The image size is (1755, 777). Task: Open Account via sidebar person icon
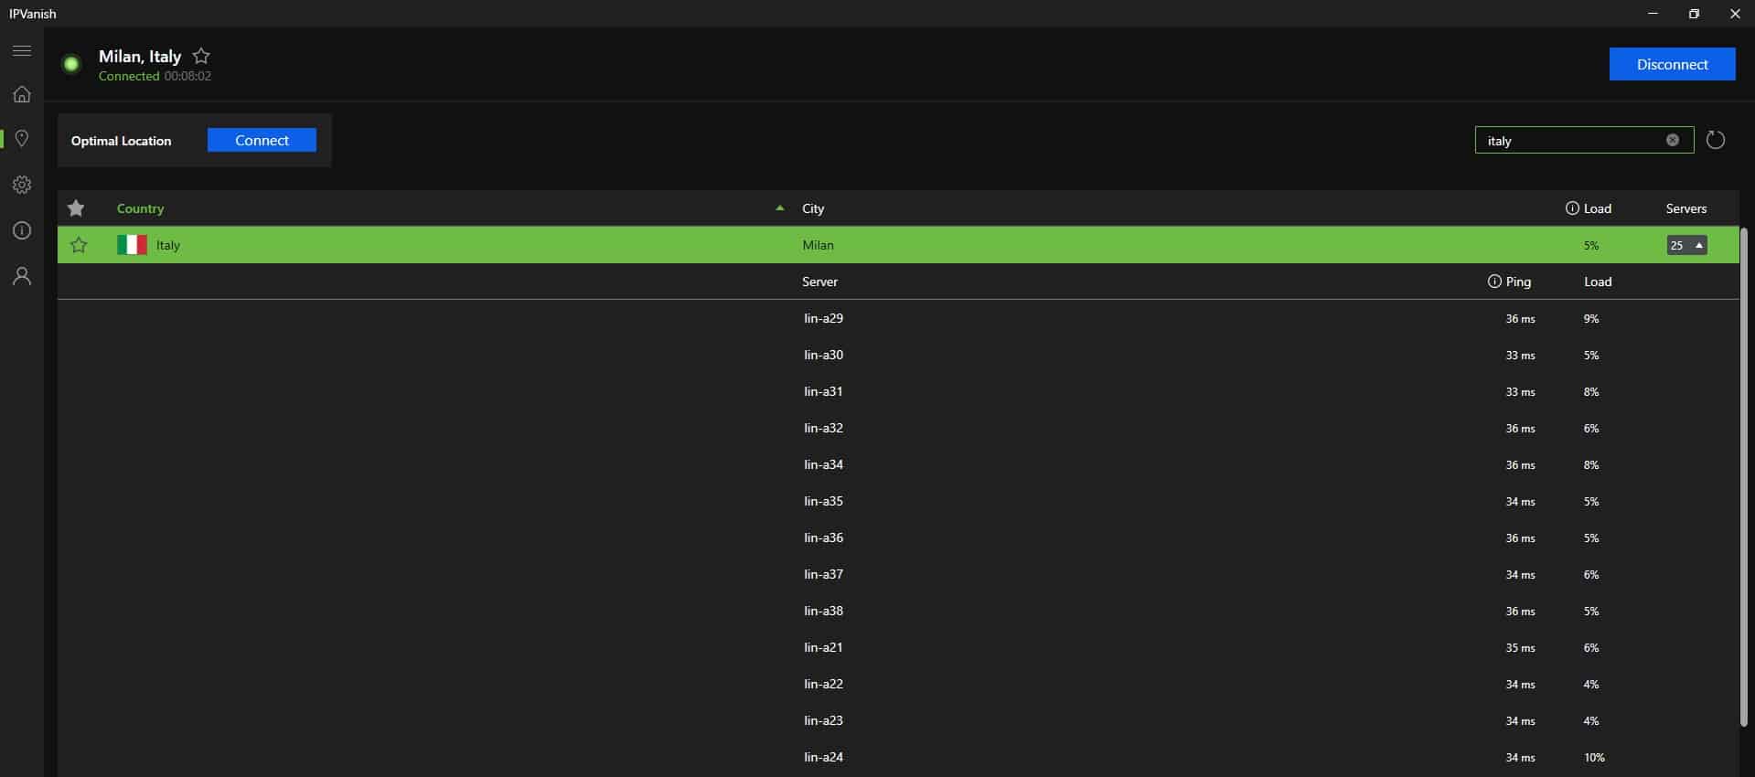22,276
